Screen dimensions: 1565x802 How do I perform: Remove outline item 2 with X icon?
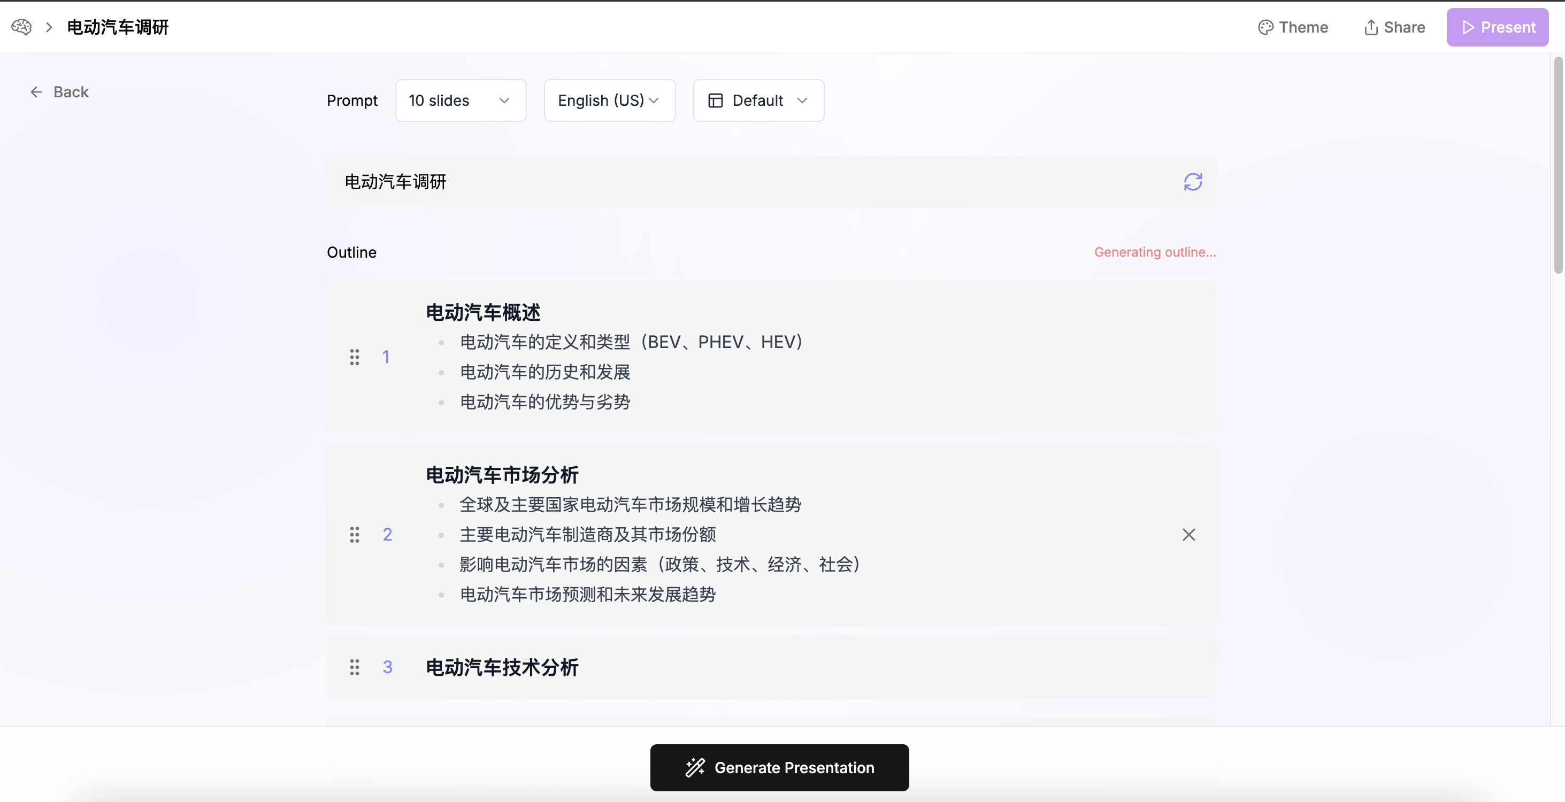1188,534
